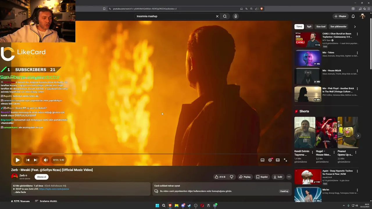Screen dimensions: 372x209
Task: Open the Zerb channel avatar
Action: [x=14, y=176]
